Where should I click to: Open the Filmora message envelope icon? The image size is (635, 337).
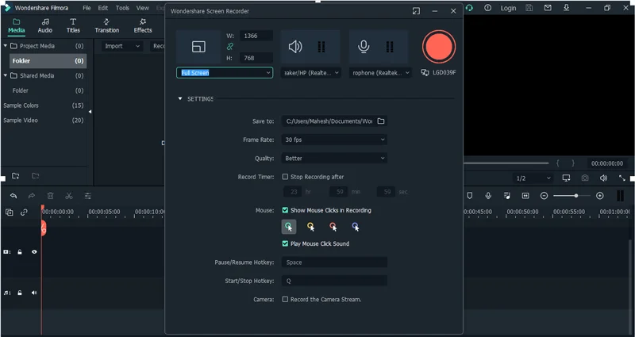coord(548,8)
